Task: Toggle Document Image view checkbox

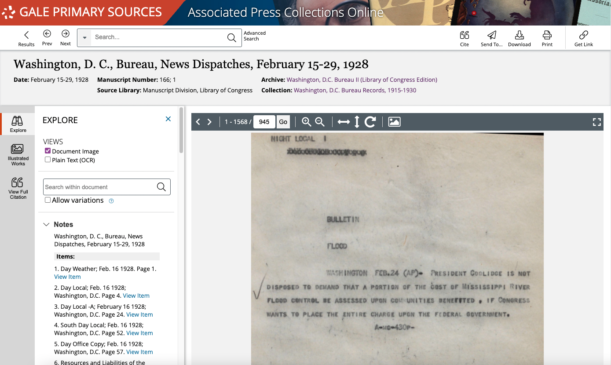Action: [x=48, y=151]
